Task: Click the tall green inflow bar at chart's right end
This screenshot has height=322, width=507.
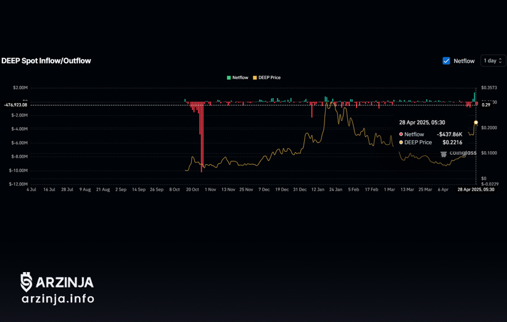Action: click(475, 97)
